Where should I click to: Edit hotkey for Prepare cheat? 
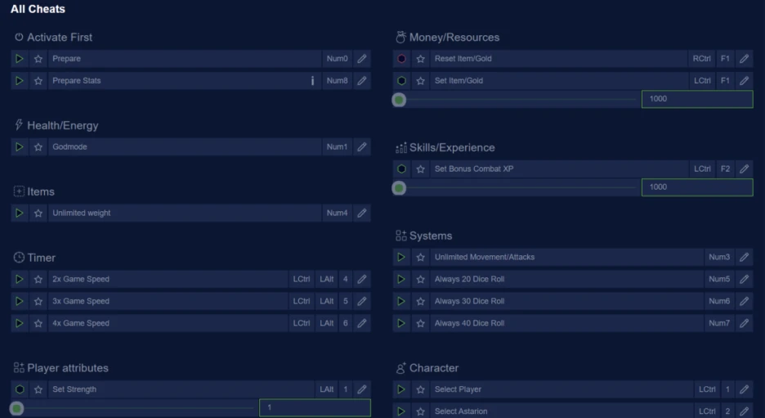(x=362, y=59)
